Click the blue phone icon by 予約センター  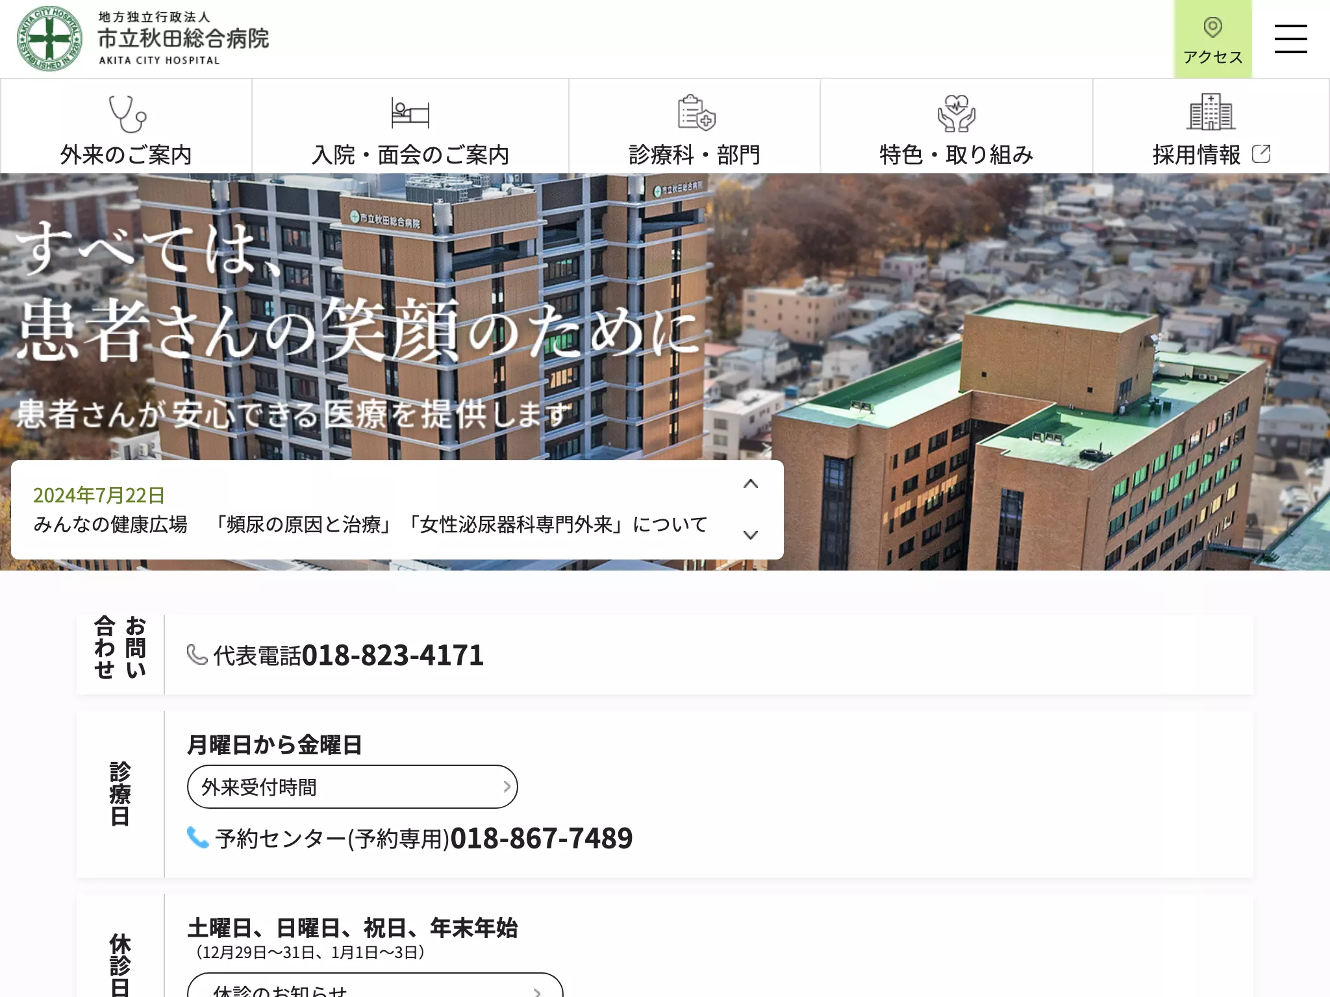click(197, 837)
